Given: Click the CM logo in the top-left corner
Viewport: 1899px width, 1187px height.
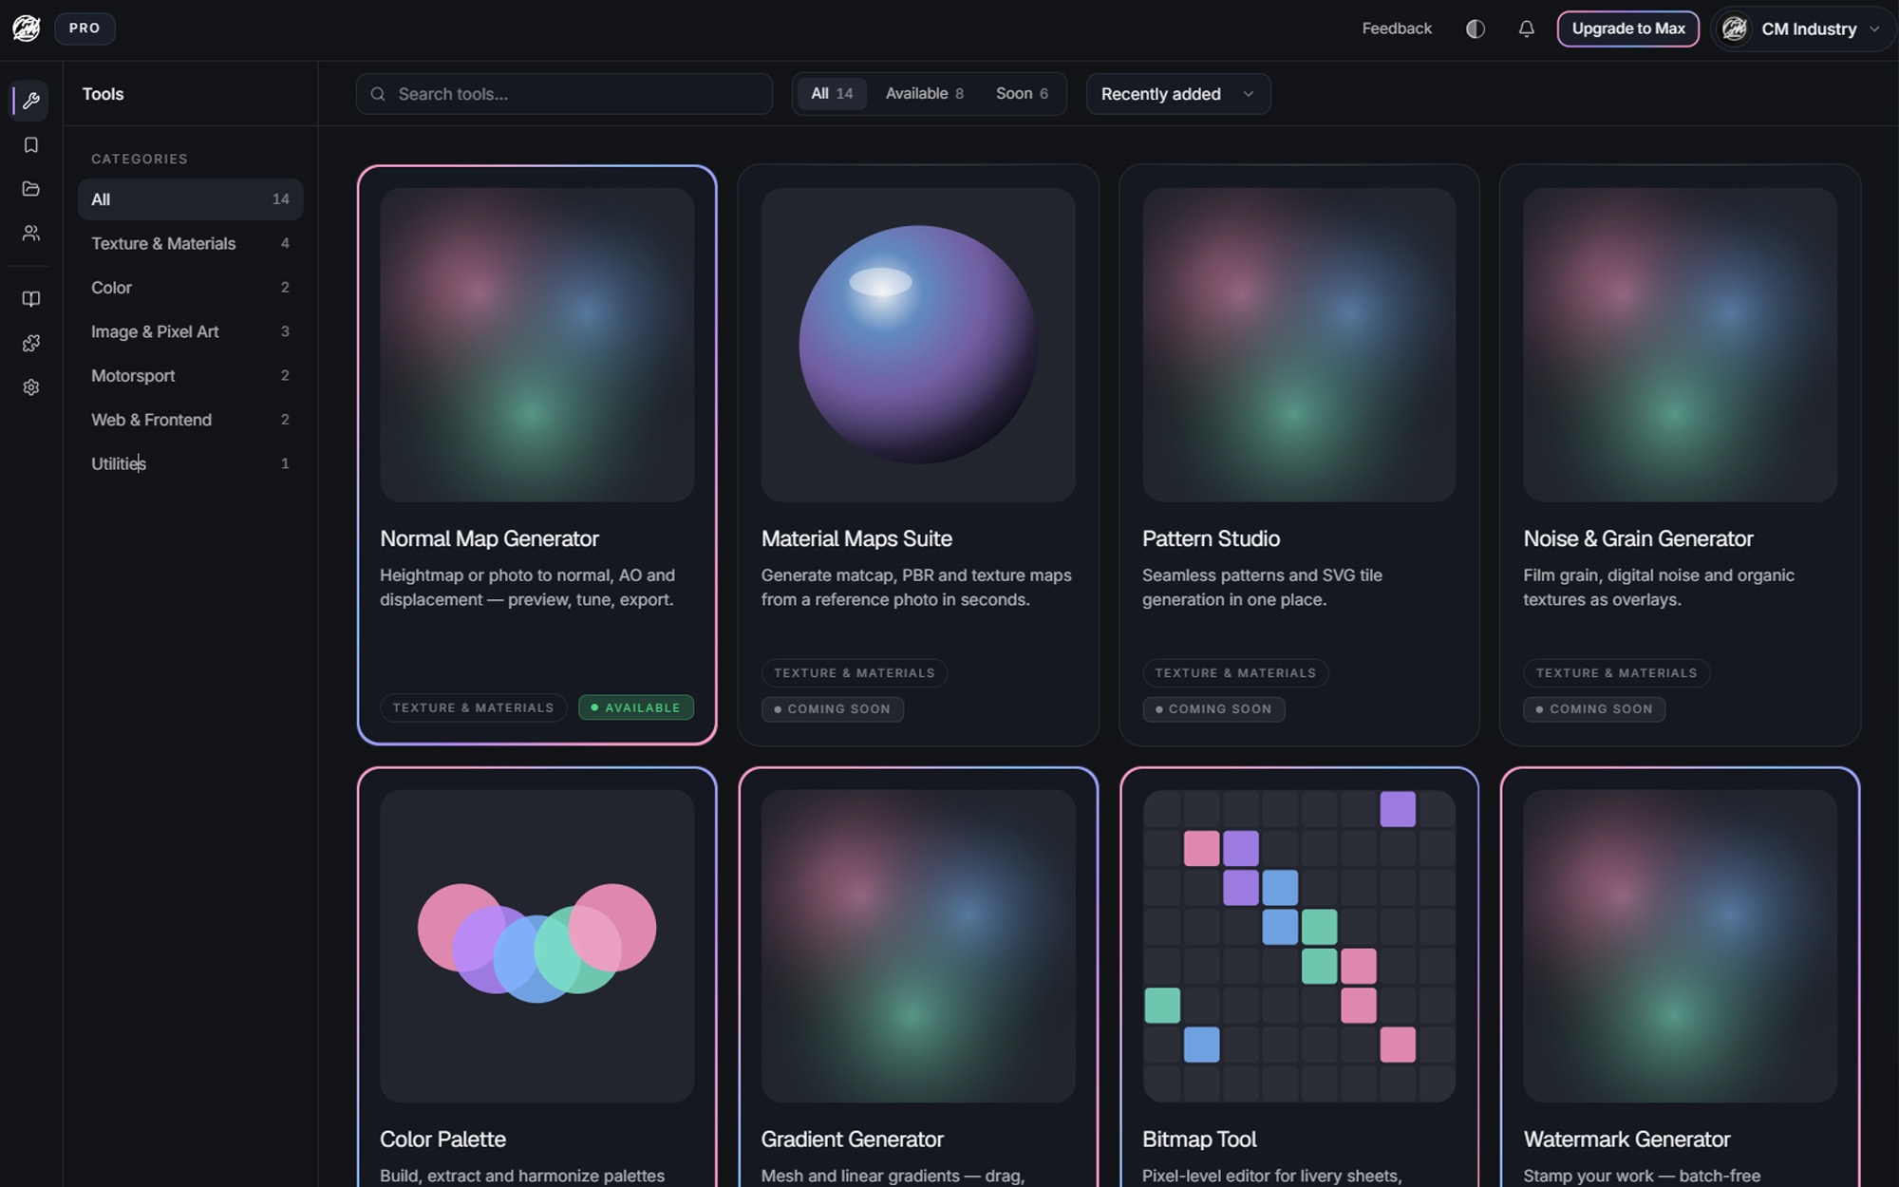Looking at the screenshot, I should [x=27, y=28].
